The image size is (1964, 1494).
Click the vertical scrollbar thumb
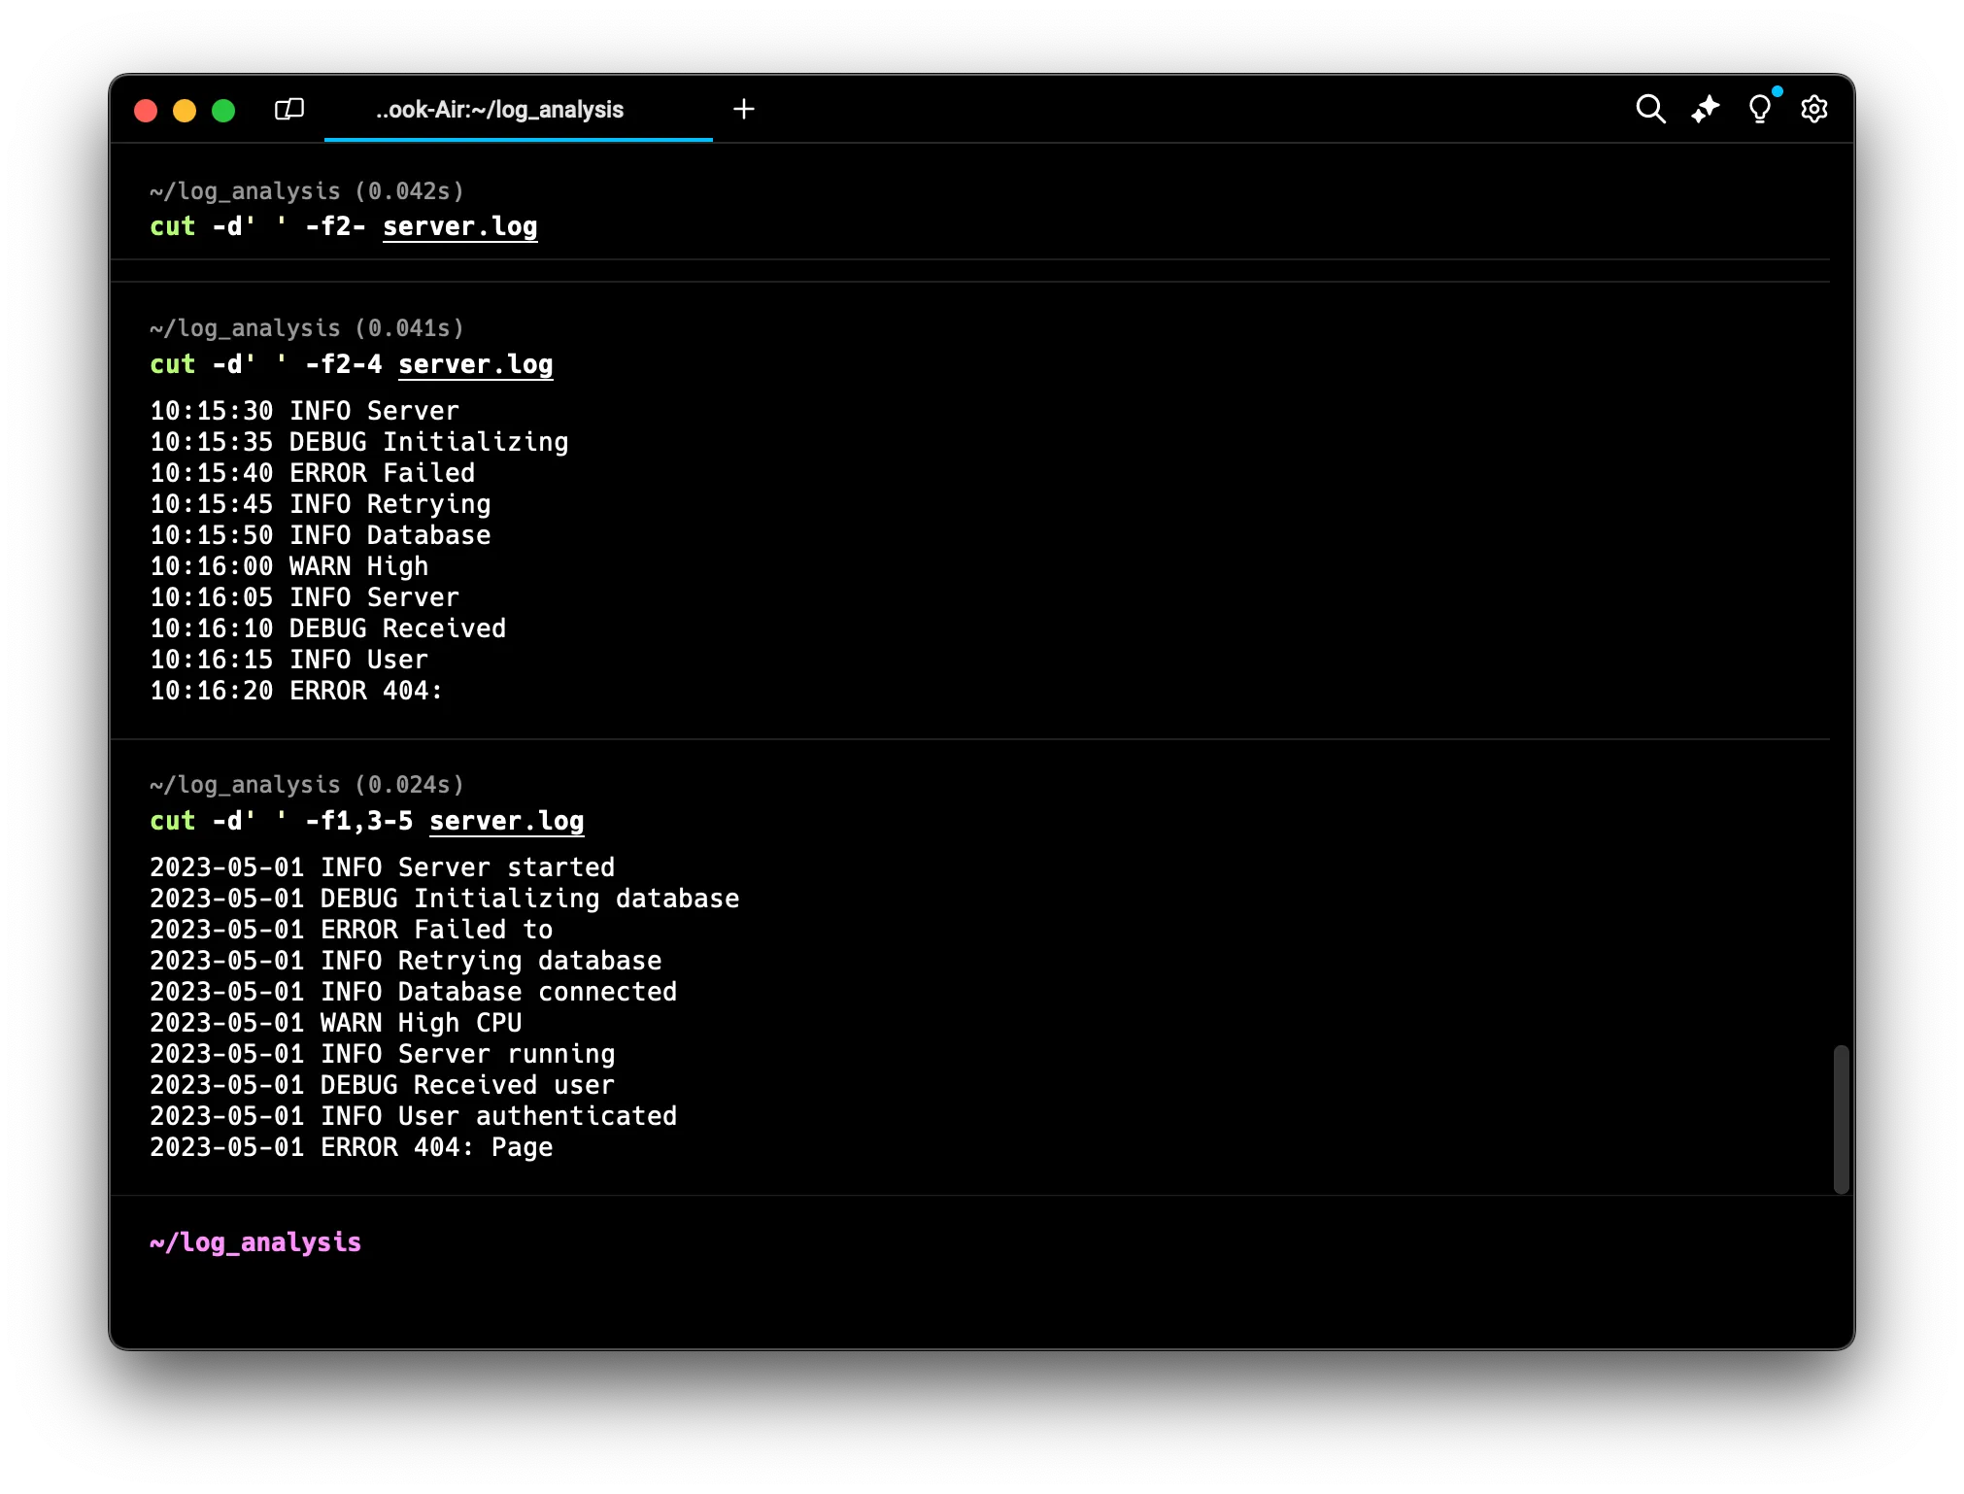1841,1119
